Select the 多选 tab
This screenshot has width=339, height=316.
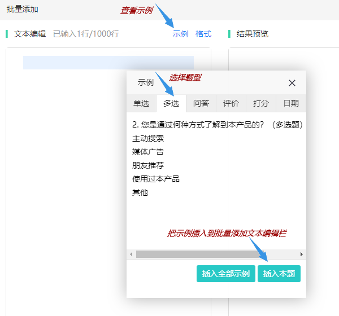pos(171,103)
